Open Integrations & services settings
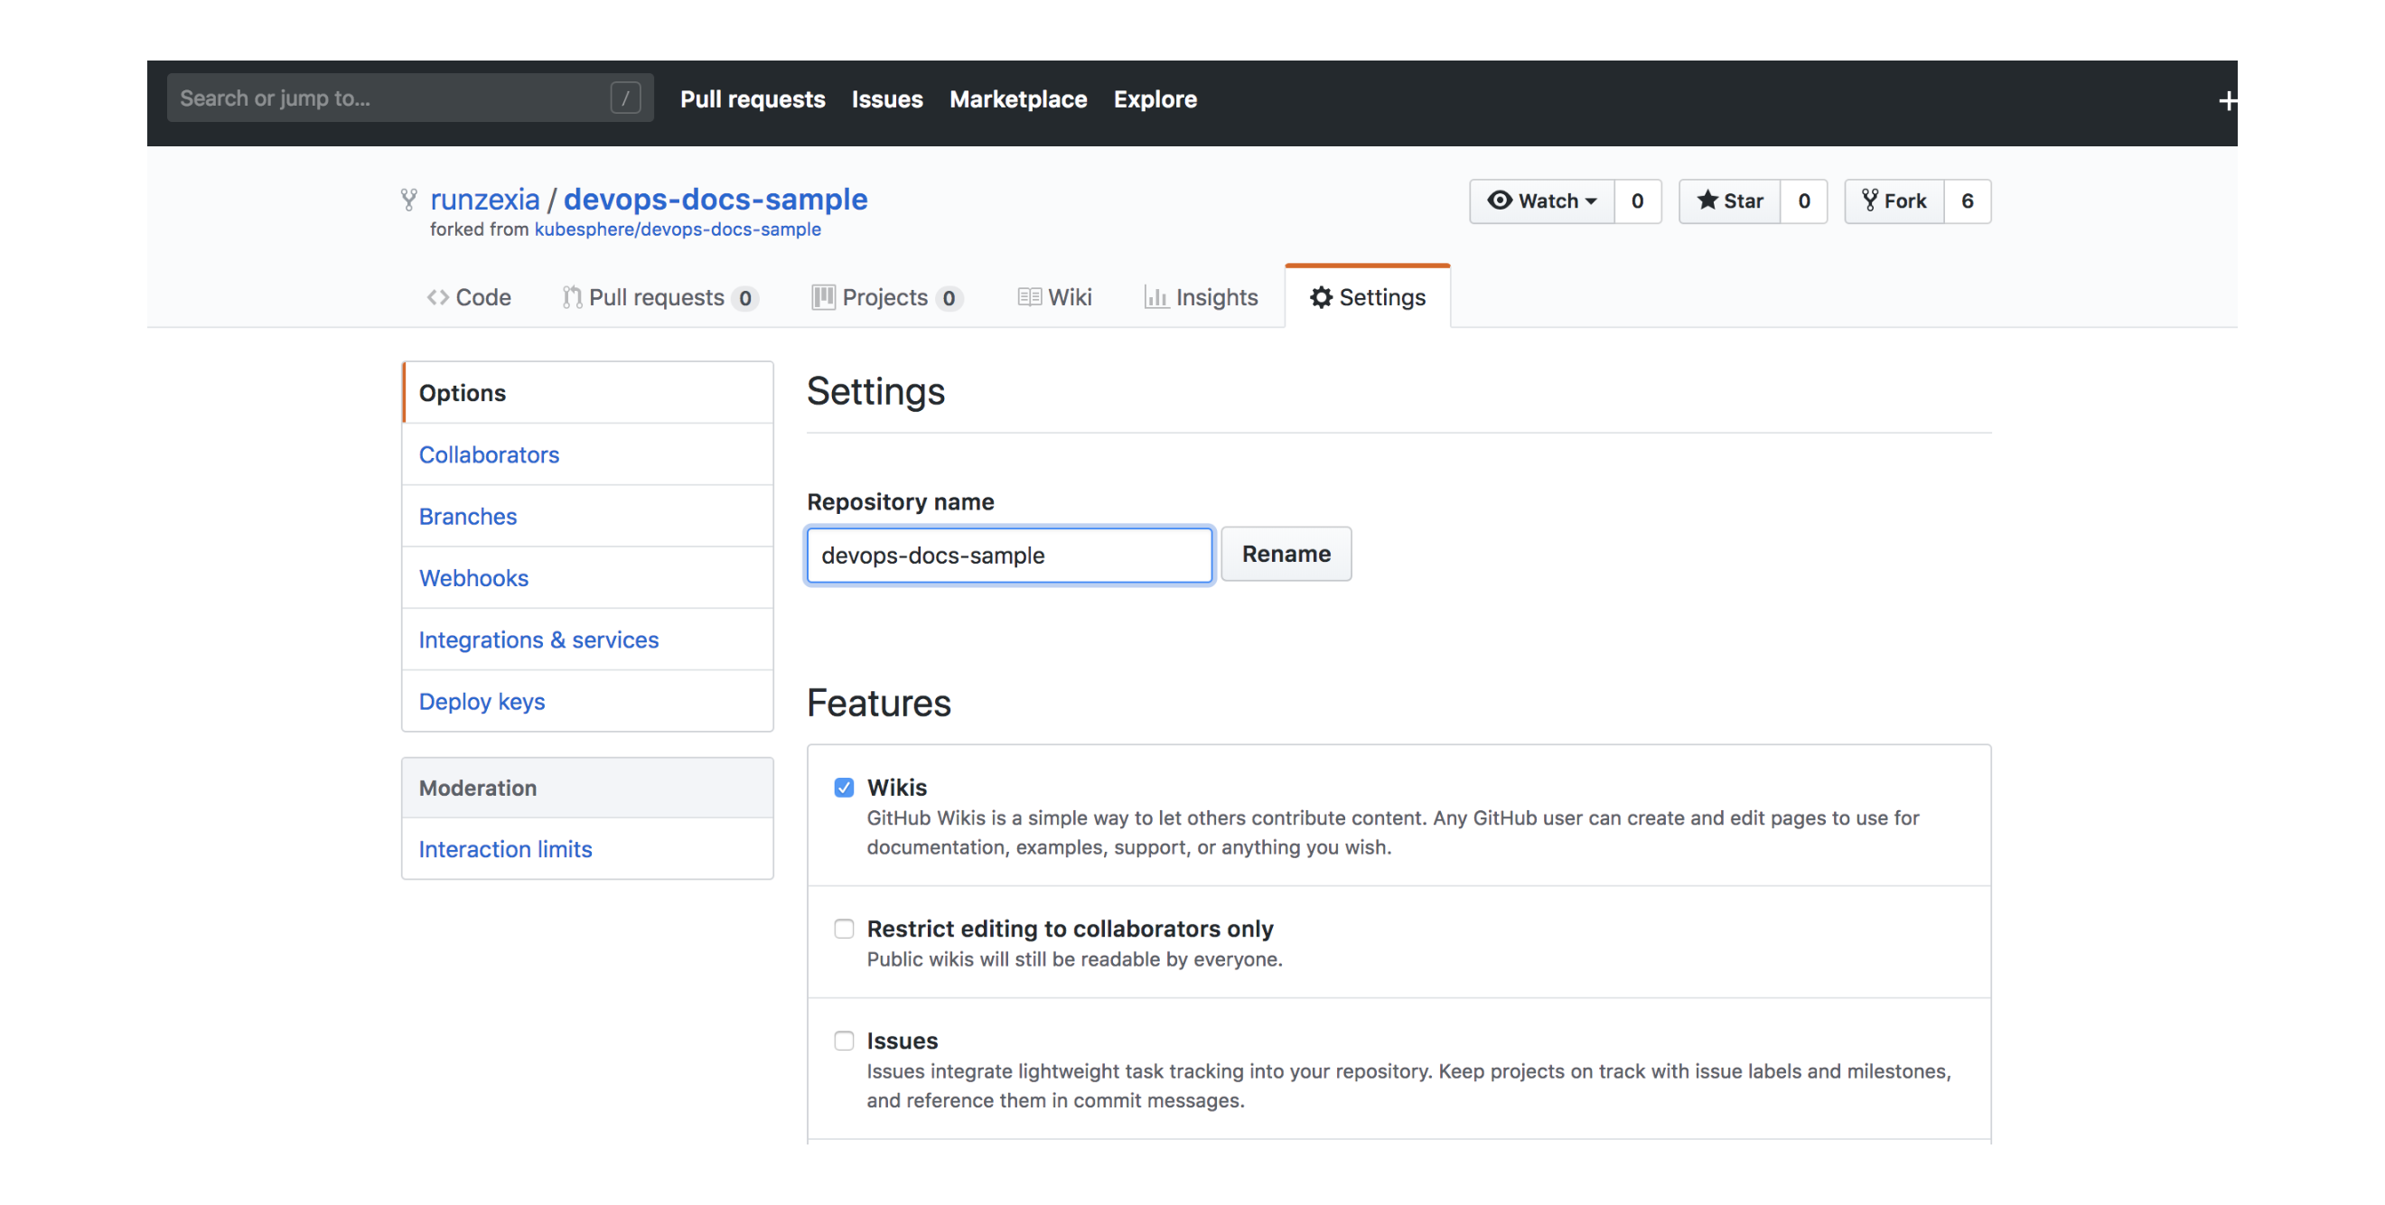This screenshot has width=2385, height=1205. click(x=588, y=640)
